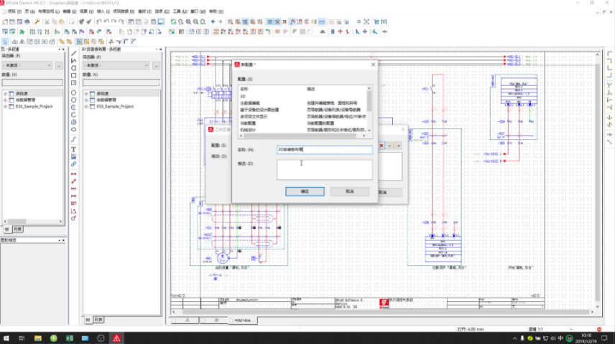
Task: Select the linear dimension tool
Action: click(73, 173)
